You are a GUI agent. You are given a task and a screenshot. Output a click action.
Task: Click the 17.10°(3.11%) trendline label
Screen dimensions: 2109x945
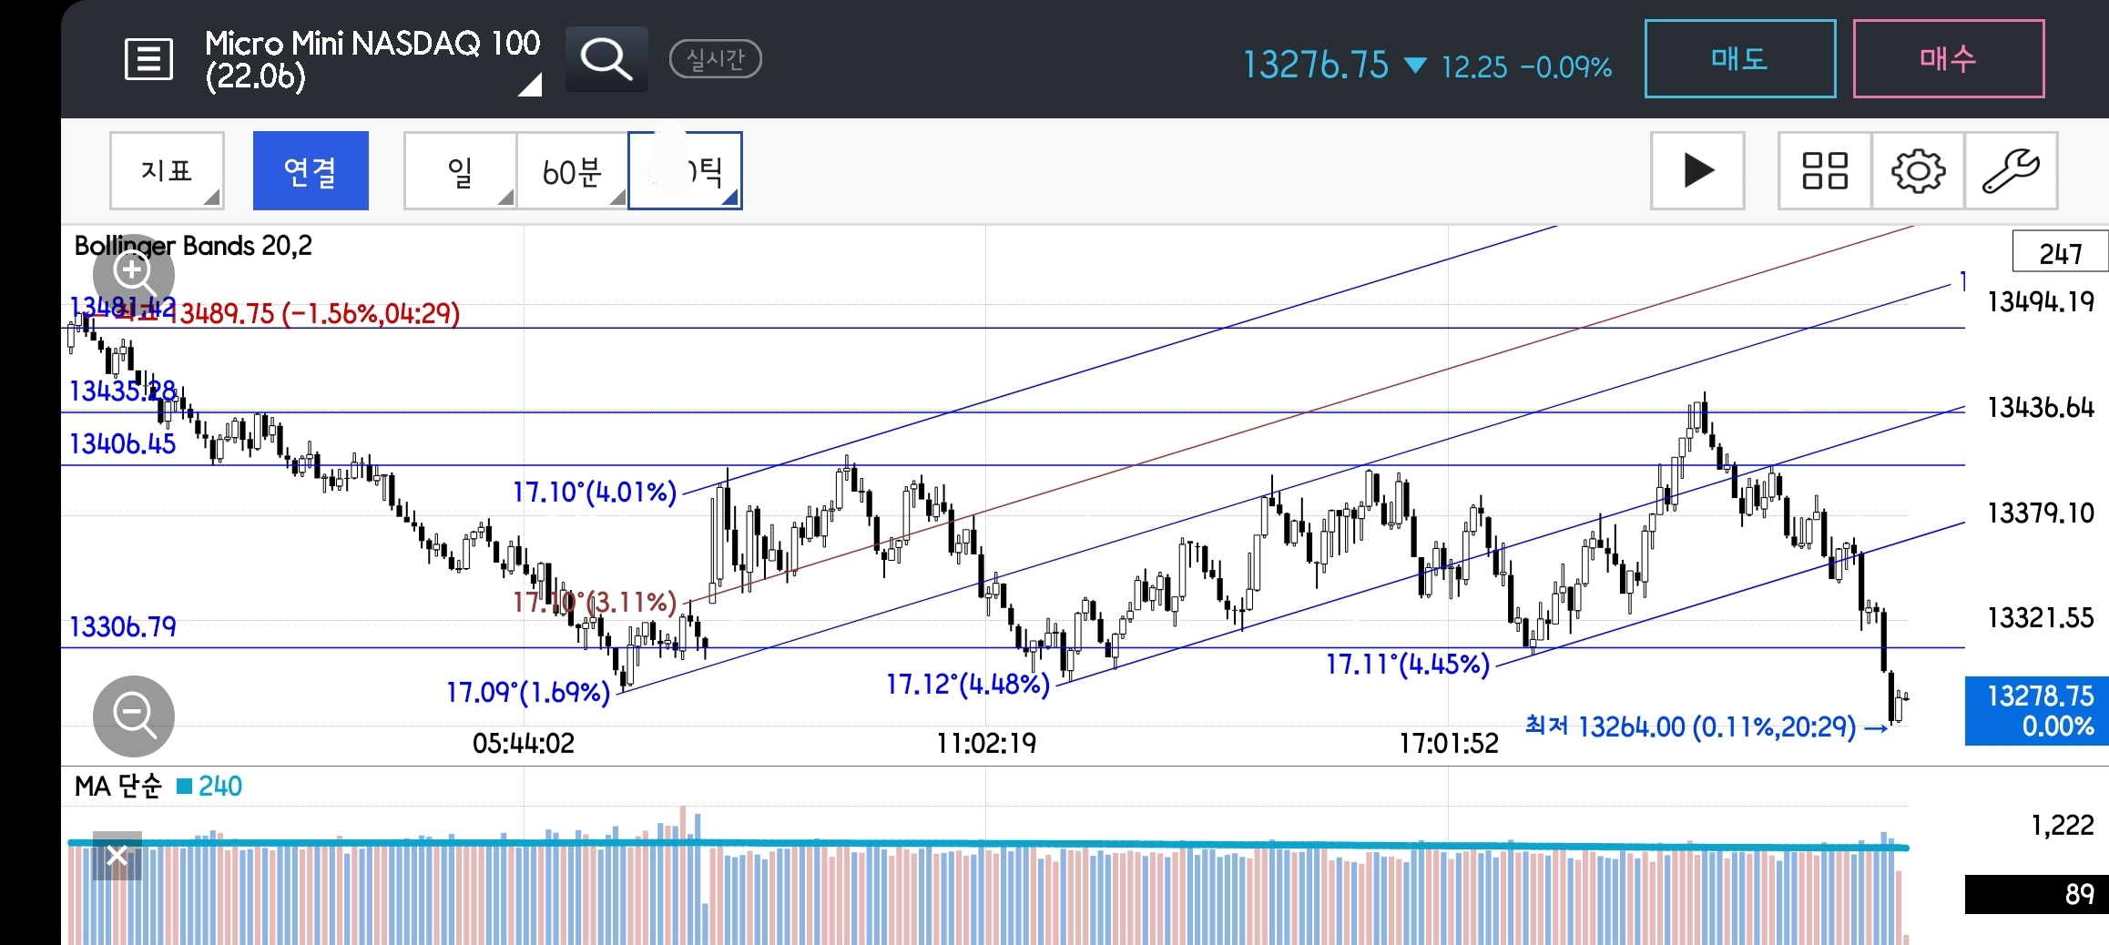[595, 602]
